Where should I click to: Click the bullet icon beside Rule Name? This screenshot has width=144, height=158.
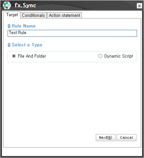[x=9, y=26]
